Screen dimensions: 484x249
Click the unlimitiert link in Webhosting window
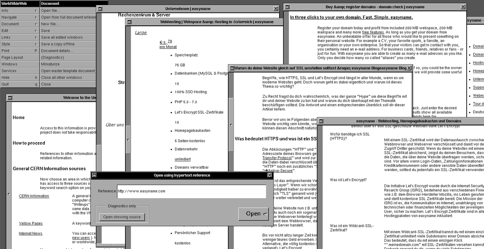[x=183, y=159]
